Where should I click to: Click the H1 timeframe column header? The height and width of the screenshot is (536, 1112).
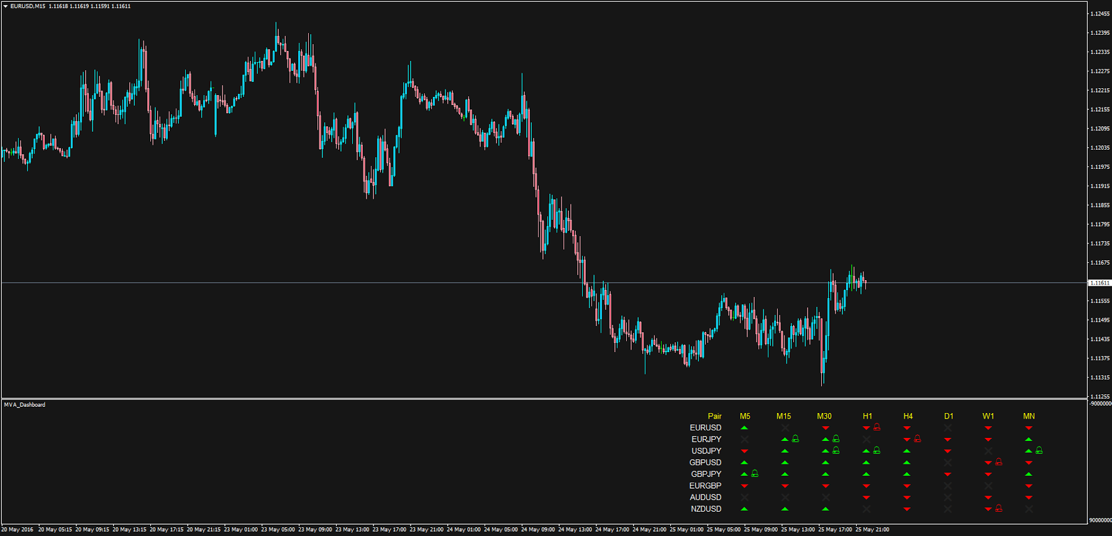[868, 416]
